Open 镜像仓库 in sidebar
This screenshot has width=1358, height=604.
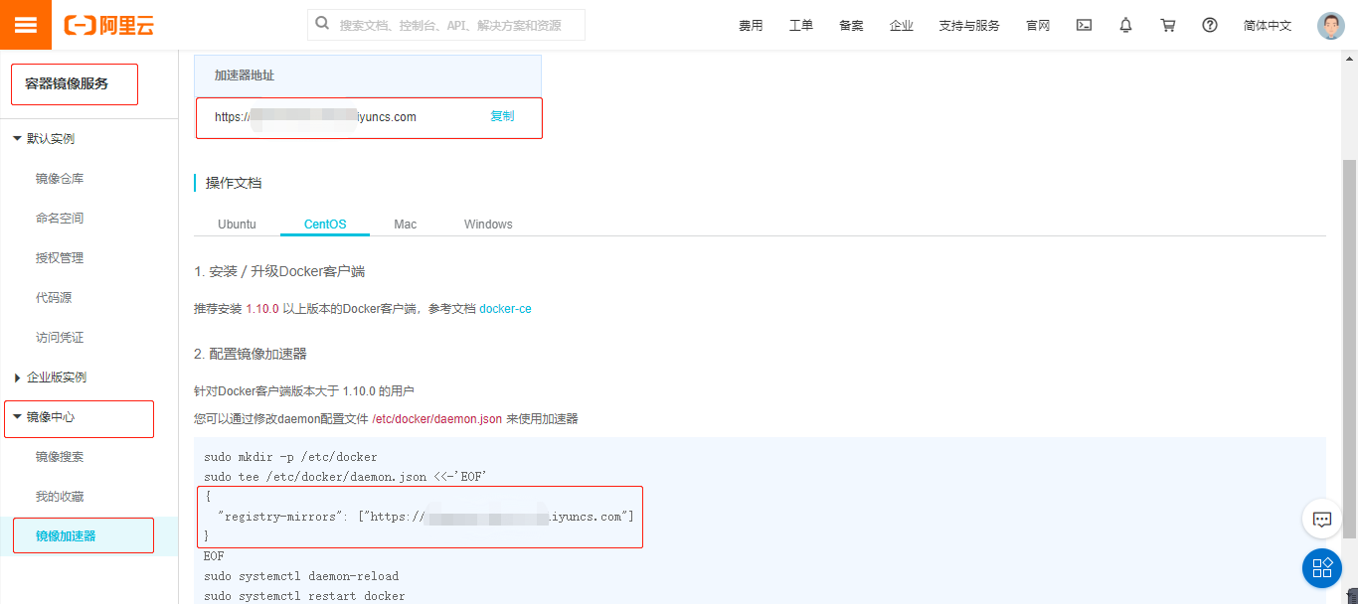tap(60, 179)
